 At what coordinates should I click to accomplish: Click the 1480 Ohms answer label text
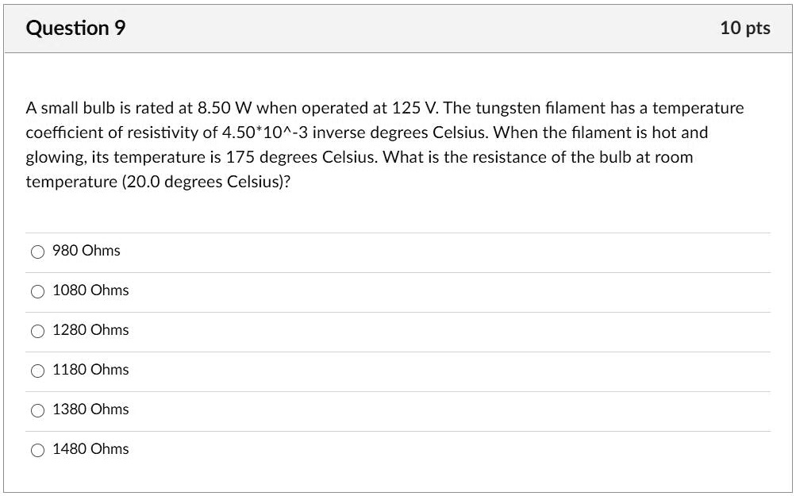90,448
